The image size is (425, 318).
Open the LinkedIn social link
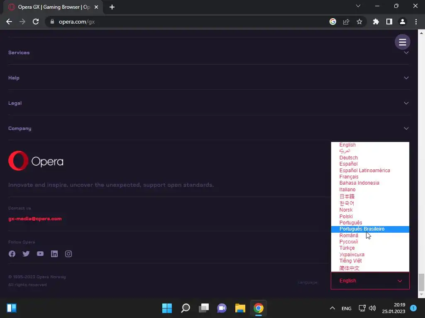coord(54,254)
